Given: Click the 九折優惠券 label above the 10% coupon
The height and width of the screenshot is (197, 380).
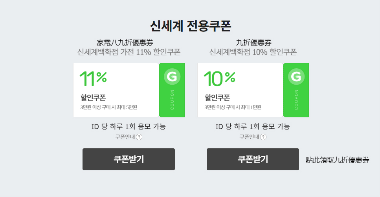Looking at the screenshot, I should click(253, 42).
